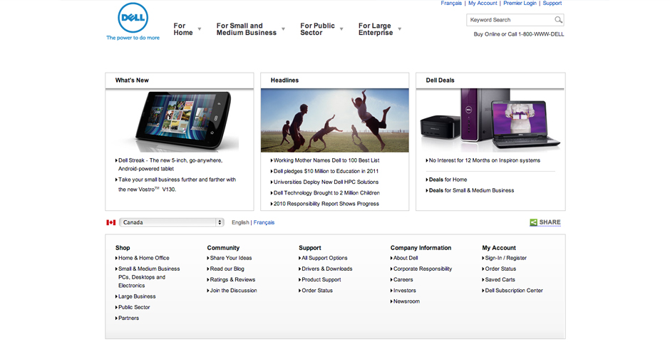The height and width of the screenshot is (342, 670).
Task: Open No Interest for 12 Months link
Action: (x=484, y=160)
